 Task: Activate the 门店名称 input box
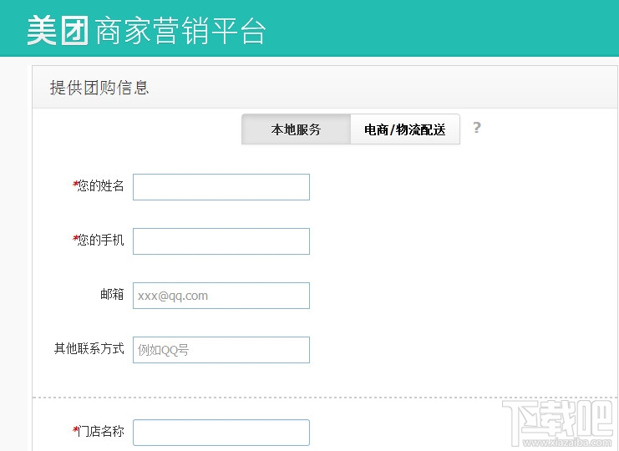(x=221, y=433)
